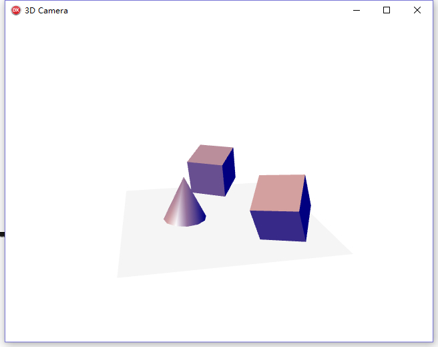Select the larger cube on the right
Image resolution: width=438 pixels, height=347 pixels.
(x=280, y=208)
